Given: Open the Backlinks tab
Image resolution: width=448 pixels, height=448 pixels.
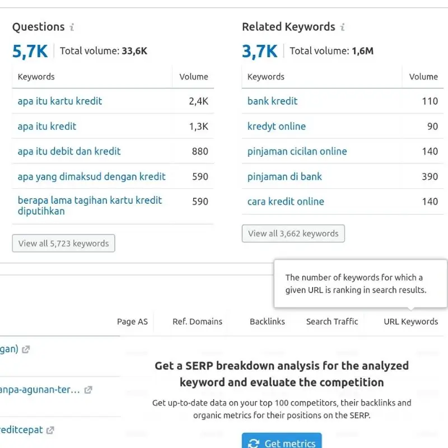Looking at the screenshot, I should click(267, 321).
